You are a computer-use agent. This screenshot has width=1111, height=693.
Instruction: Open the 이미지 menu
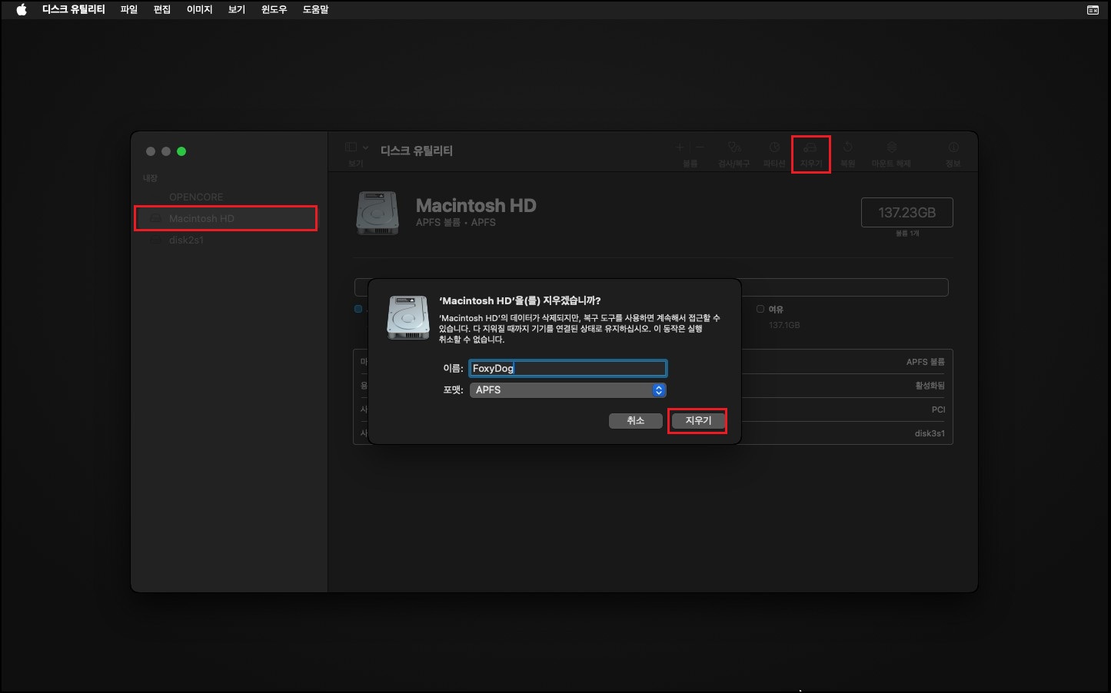tap(199, 9)
